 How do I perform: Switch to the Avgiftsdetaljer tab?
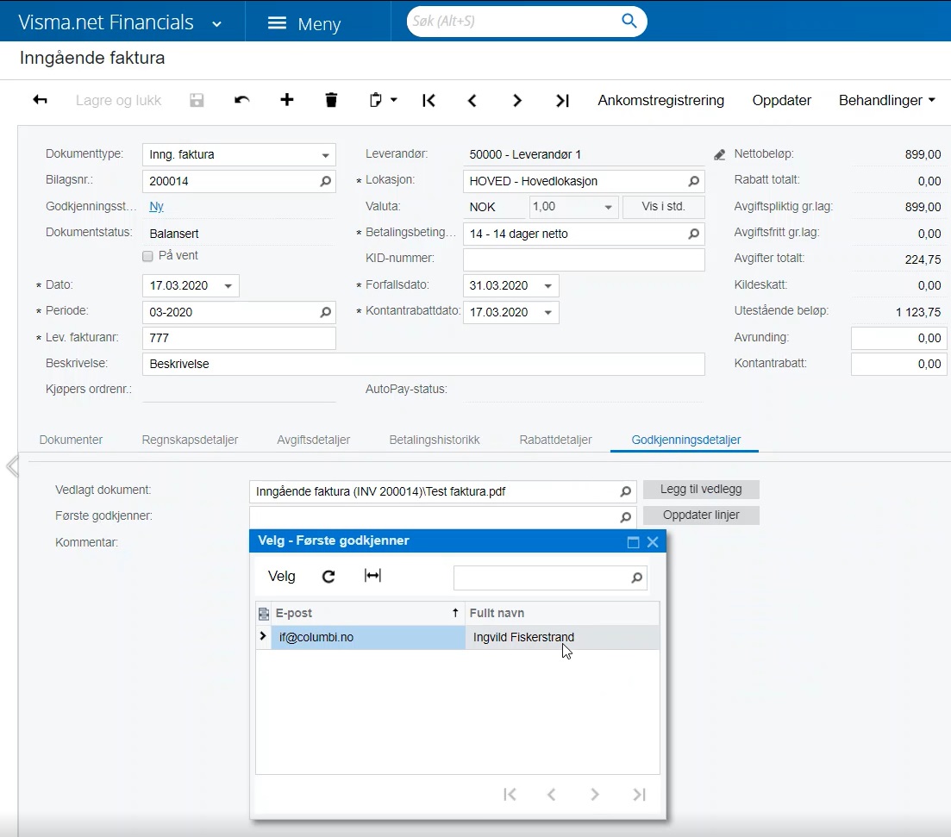click(x=314, y=440)
